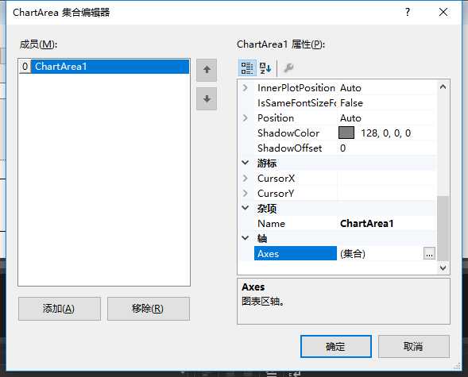Viewport: 468px width, 377px height.
Task: Expand the CursorY property
Action: 246,193
